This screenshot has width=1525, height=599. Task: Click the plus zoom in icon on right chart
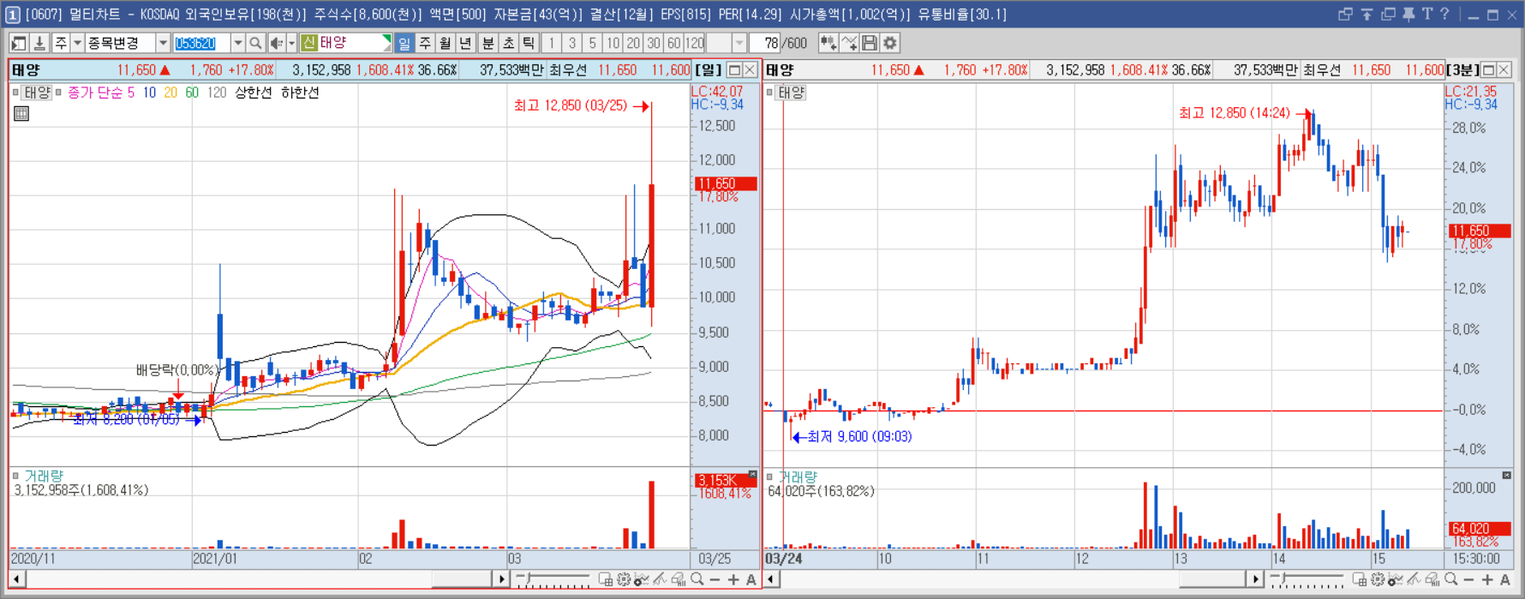[x=1487, y=579]
